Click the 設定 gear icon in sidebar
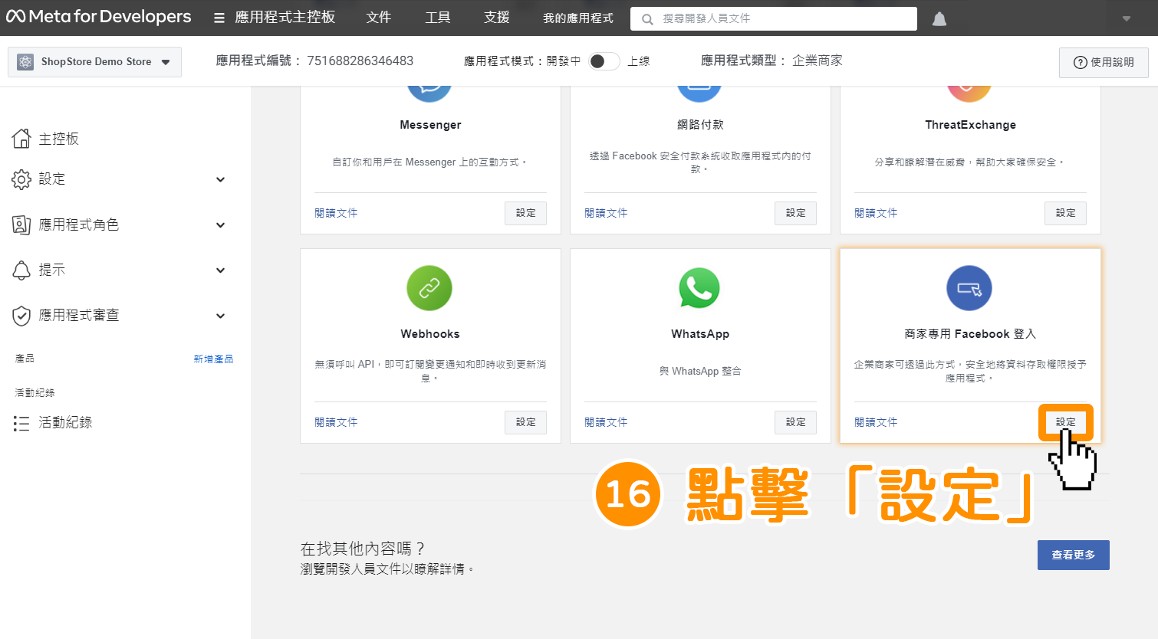 point(21,179)
